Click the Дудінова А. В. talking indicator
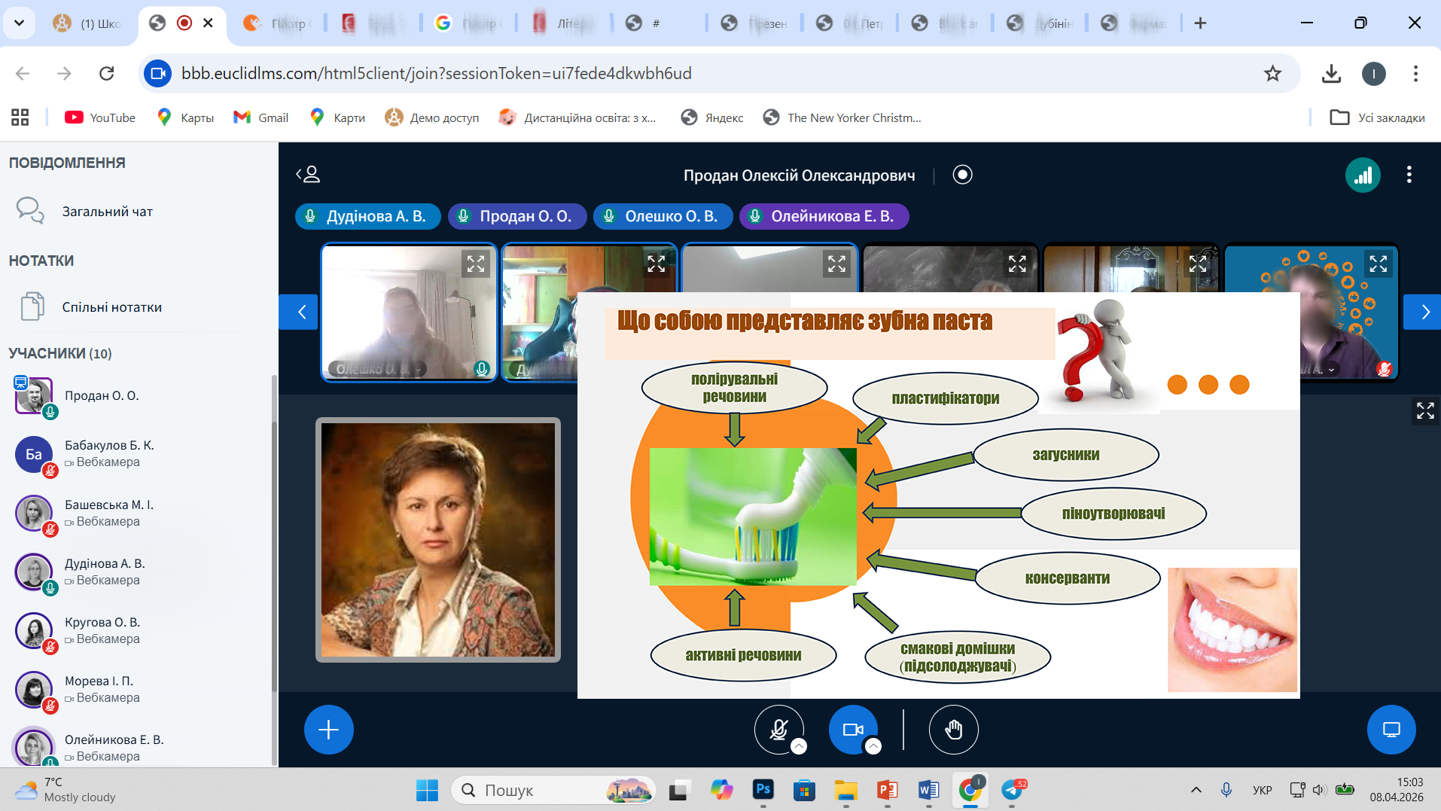 (x=368, y=217)
